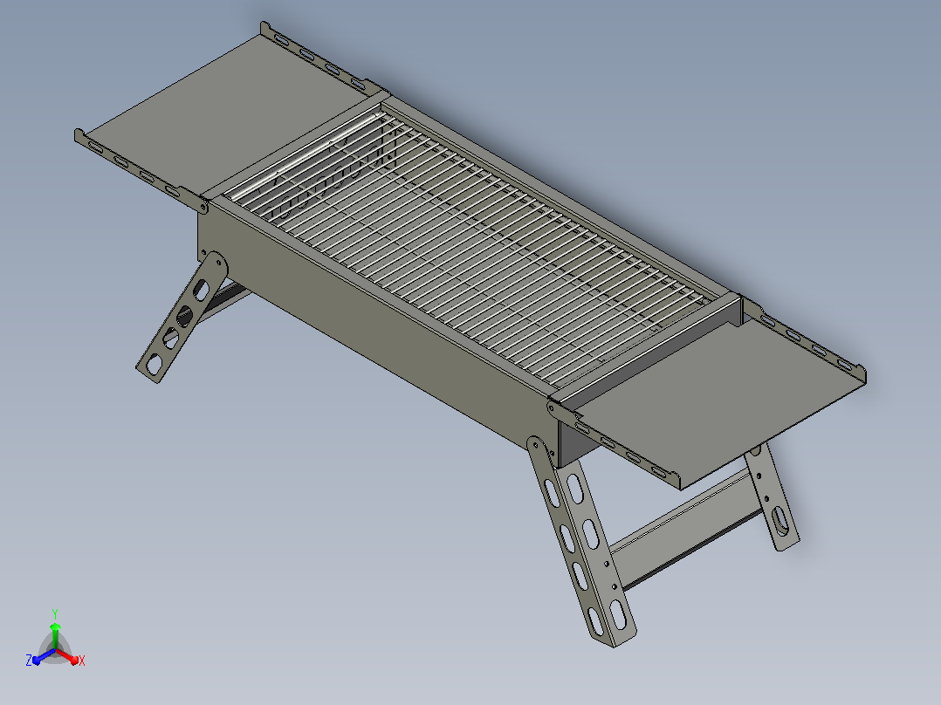The width and height of the screenshot is (941, 705).
Task: Select slotted rail on left shelf's front edge
Action: click(x=140, y=170)
